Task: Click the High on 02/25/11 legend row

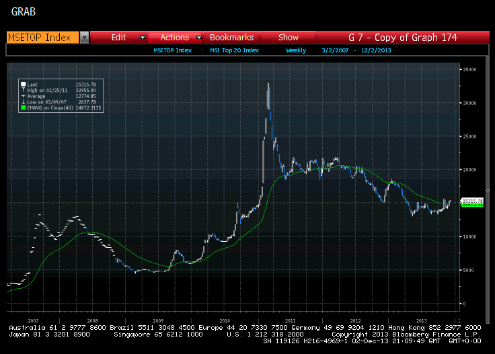Action: coord(59,90)
